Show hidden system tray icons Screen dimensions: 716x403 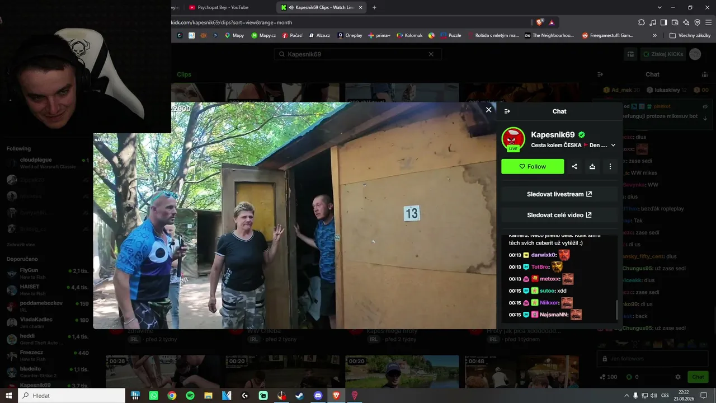[626, 395]
